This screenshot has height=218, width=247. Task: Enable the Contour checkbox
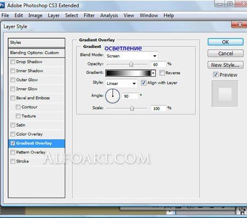click(x=18, y=107)
